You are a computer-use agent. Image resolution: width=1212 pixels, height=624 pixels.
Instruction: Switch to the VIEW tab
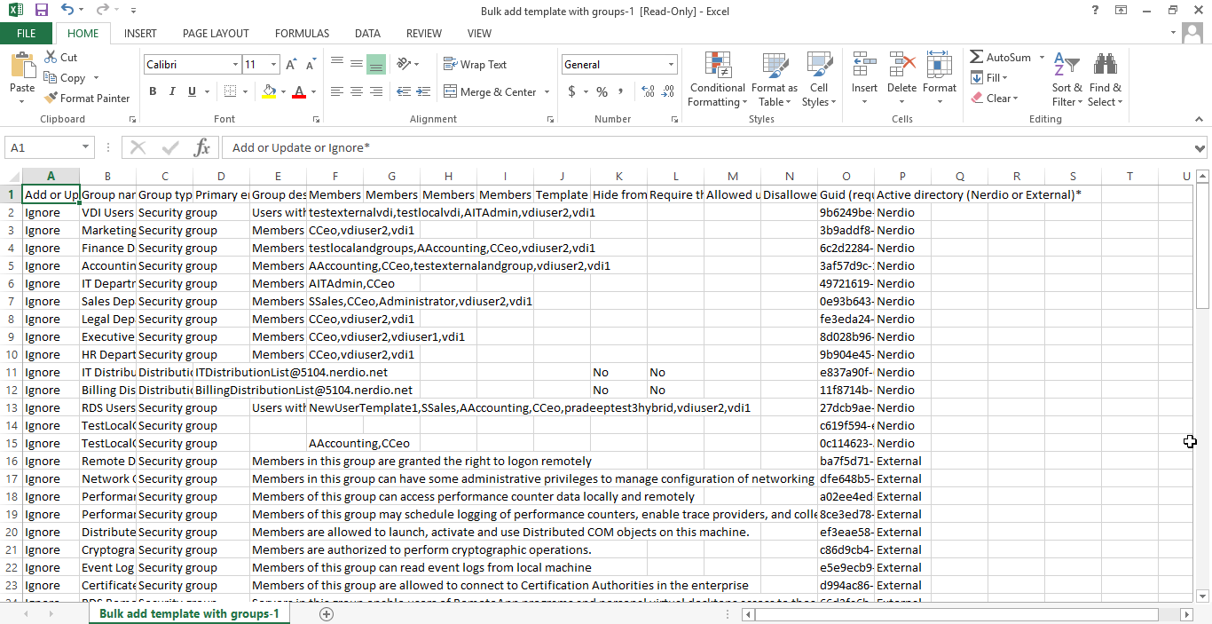pyautogui.click(x=479, y=34)
